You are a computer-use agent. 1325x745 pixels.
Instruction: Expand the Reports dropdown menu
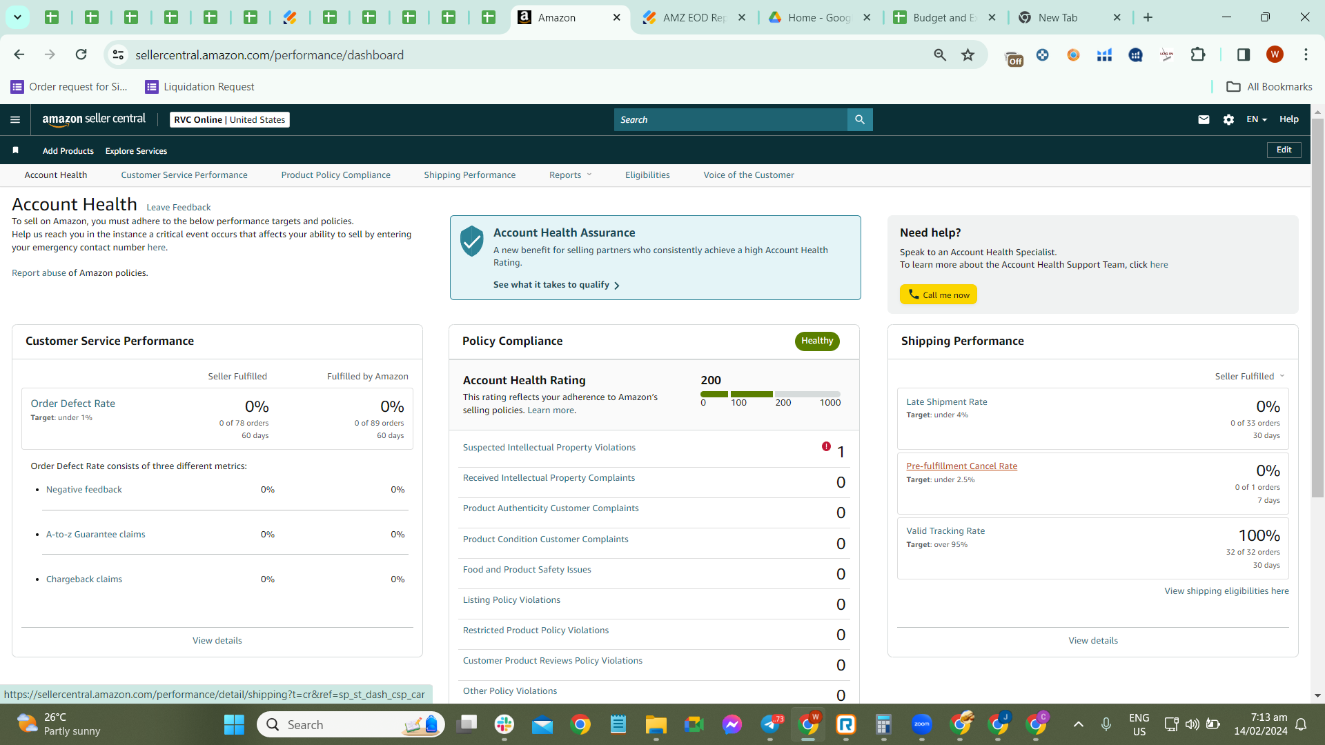point(570,175)
